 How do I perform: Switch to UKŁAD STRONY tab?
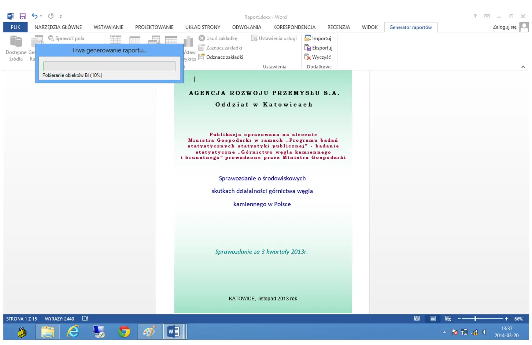[x=203, y=27]
